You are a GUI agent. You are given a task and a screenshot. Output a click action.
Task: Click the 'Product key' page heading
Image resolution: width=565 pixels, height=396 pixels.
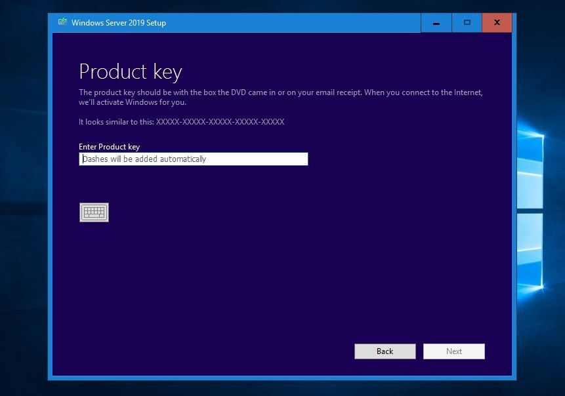(x=131, y=72)
